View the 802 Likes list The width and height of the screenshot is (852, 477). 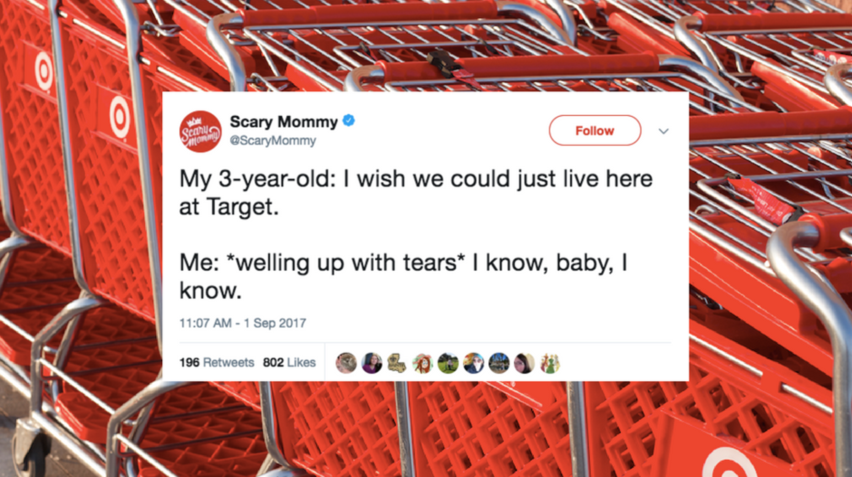pos(289,363)
